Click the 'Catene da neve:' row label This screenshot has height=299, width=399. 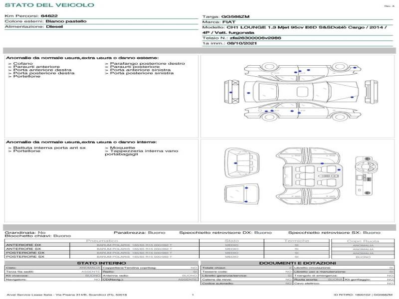(x=216, y=280)
